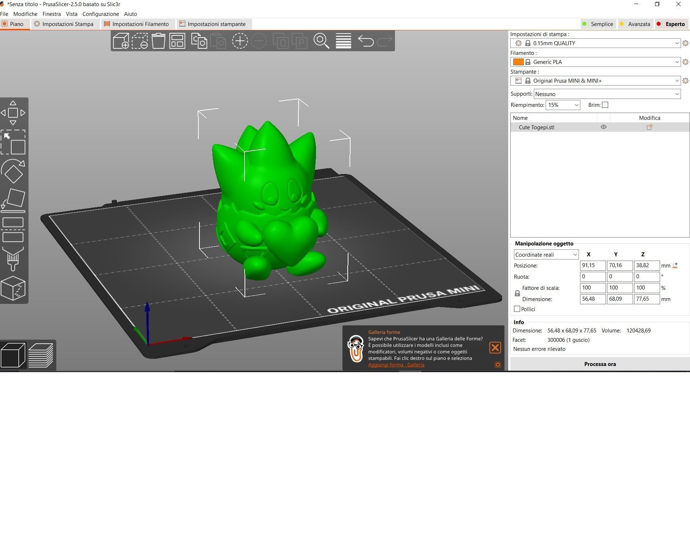Open the Aiuto menu
This screenshot has height=540, width=690.
(x=131, y=14)
